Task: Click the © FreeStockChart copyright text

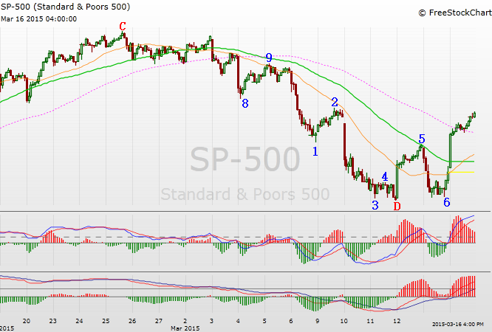Action: point(455,13)
